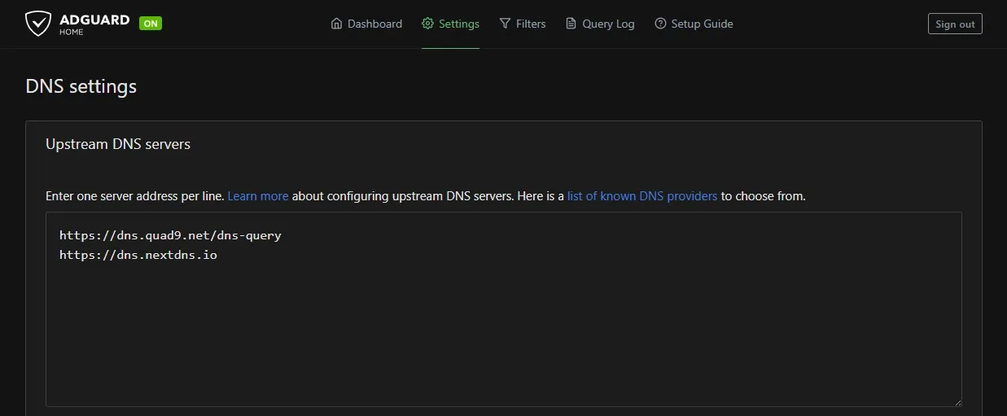The image size is (1007, 416).
Task: Click the Filters funnel icon
Action: click(x=506, y=24)
